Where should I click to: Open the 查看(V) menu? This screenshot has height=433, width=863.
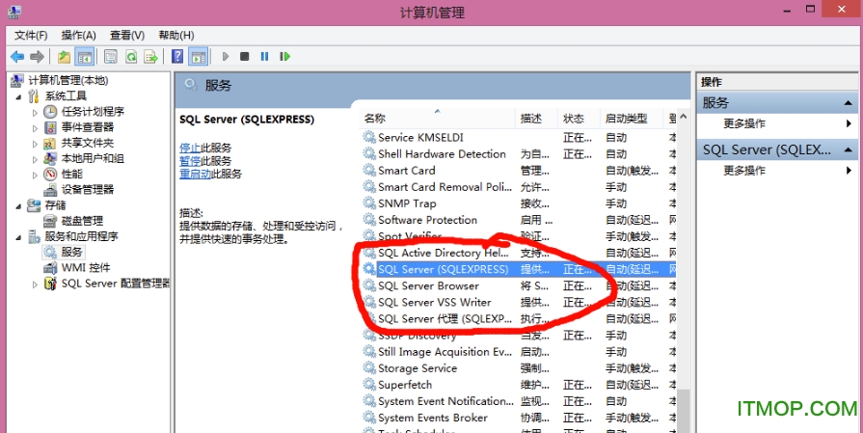[x=127, y=36]
